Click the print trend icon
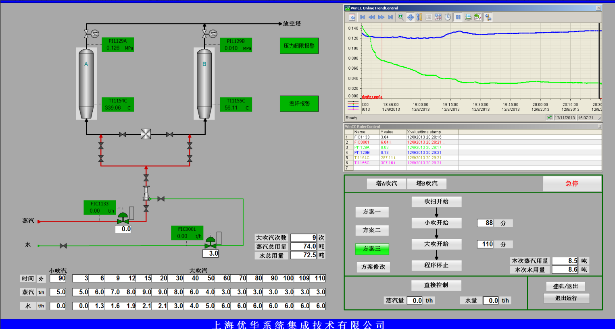 [x=468, y=17]
